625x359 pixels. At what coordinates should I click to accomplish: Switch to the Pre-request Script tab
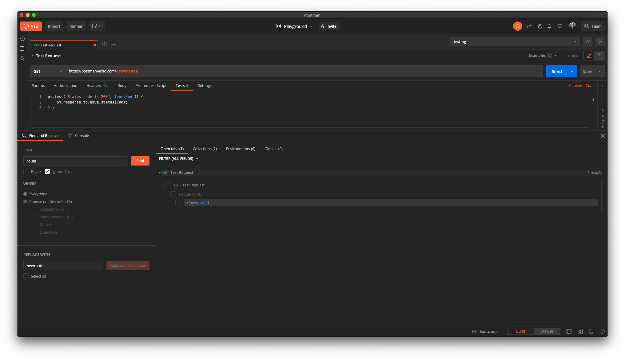pos(151,86)
